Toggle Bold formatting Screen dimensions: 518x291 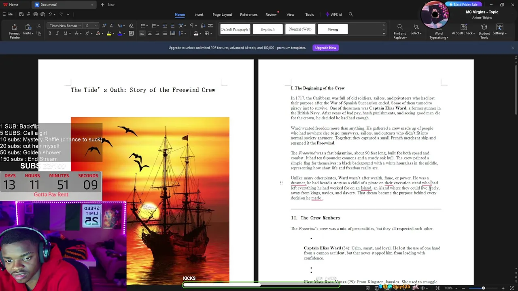pyautogui.click(x=50, y=33)
